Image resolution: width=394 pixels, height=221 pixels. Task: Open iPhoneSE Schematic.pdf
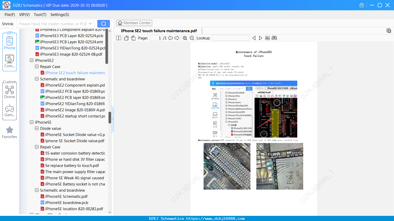pos(64,197)
